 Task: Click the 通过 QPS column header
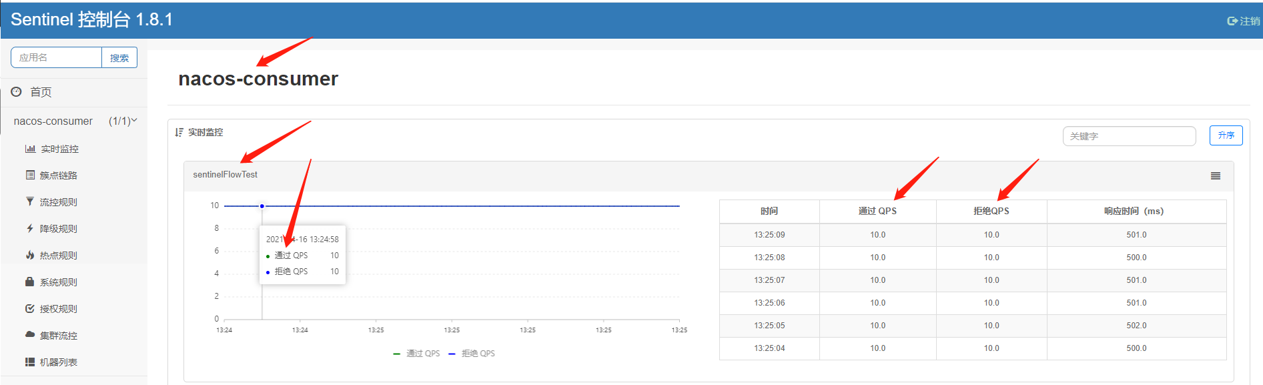click(877, 211)
